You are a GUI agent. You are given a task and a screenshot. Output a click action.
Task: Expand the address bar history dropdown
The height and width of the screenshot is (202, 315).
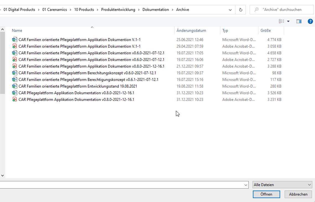(x=230, y=10)
